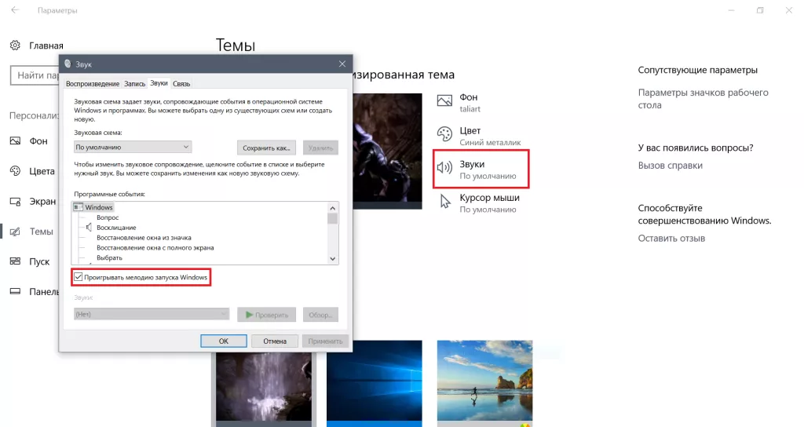The image size is (804, 427).
Task: Open Параметры значков рабочего стола link
Action: tap(703, 98)
